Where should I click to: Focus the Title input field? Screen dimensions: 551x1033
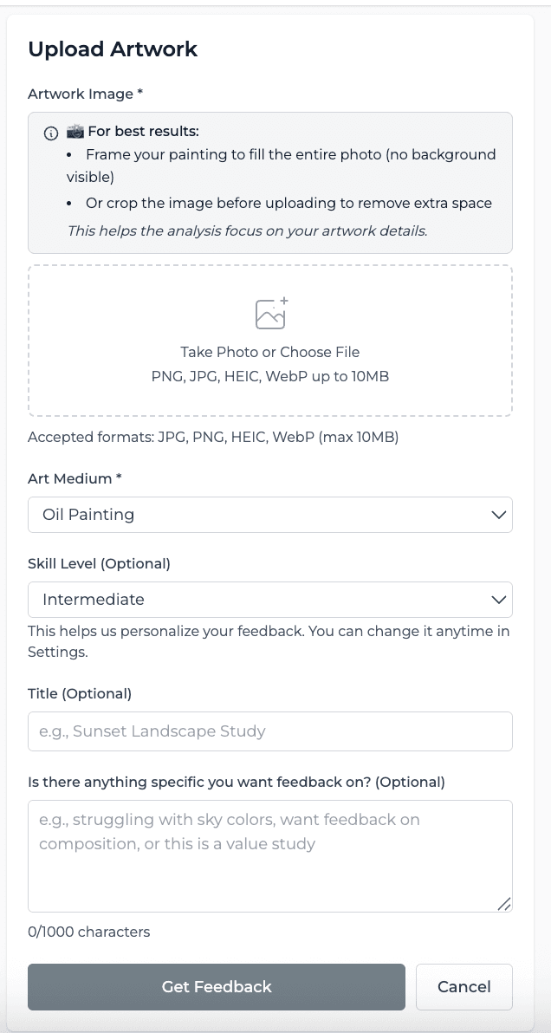pos(269,731)
